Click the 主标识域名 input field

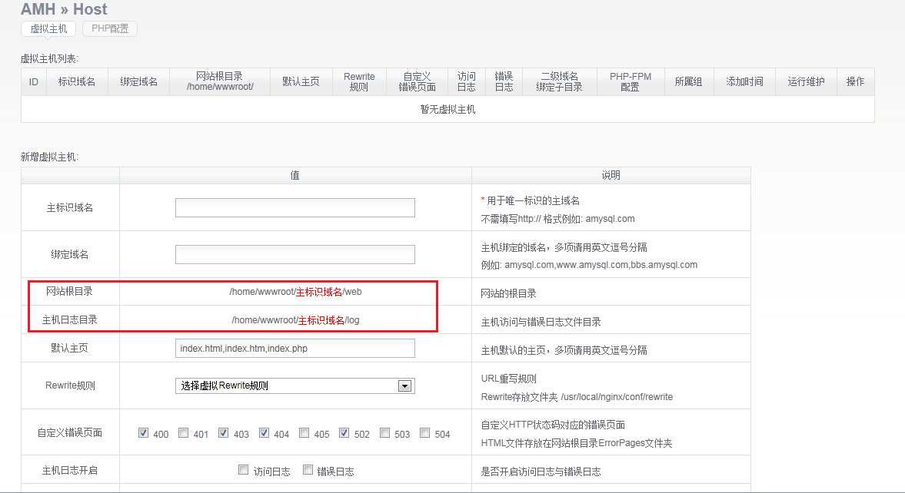(294, 208)
